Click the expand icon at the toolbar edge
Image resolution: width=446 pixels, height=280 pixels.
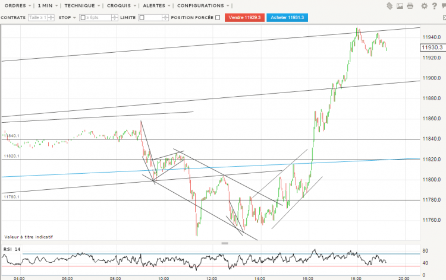click(x=444, y=18)
